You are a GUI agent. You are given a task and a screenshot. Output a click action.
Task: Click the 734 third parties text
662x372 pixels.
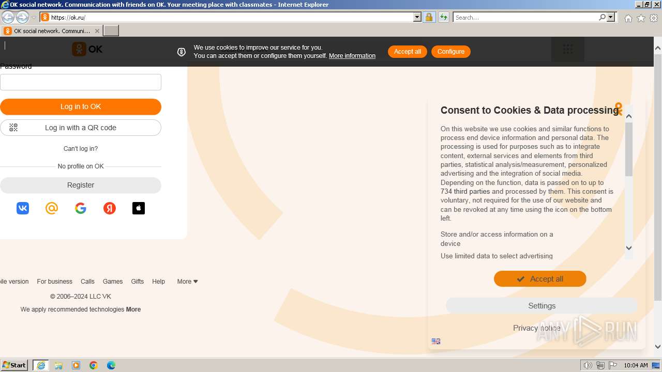pyautogui.click(x=465, y=191)
